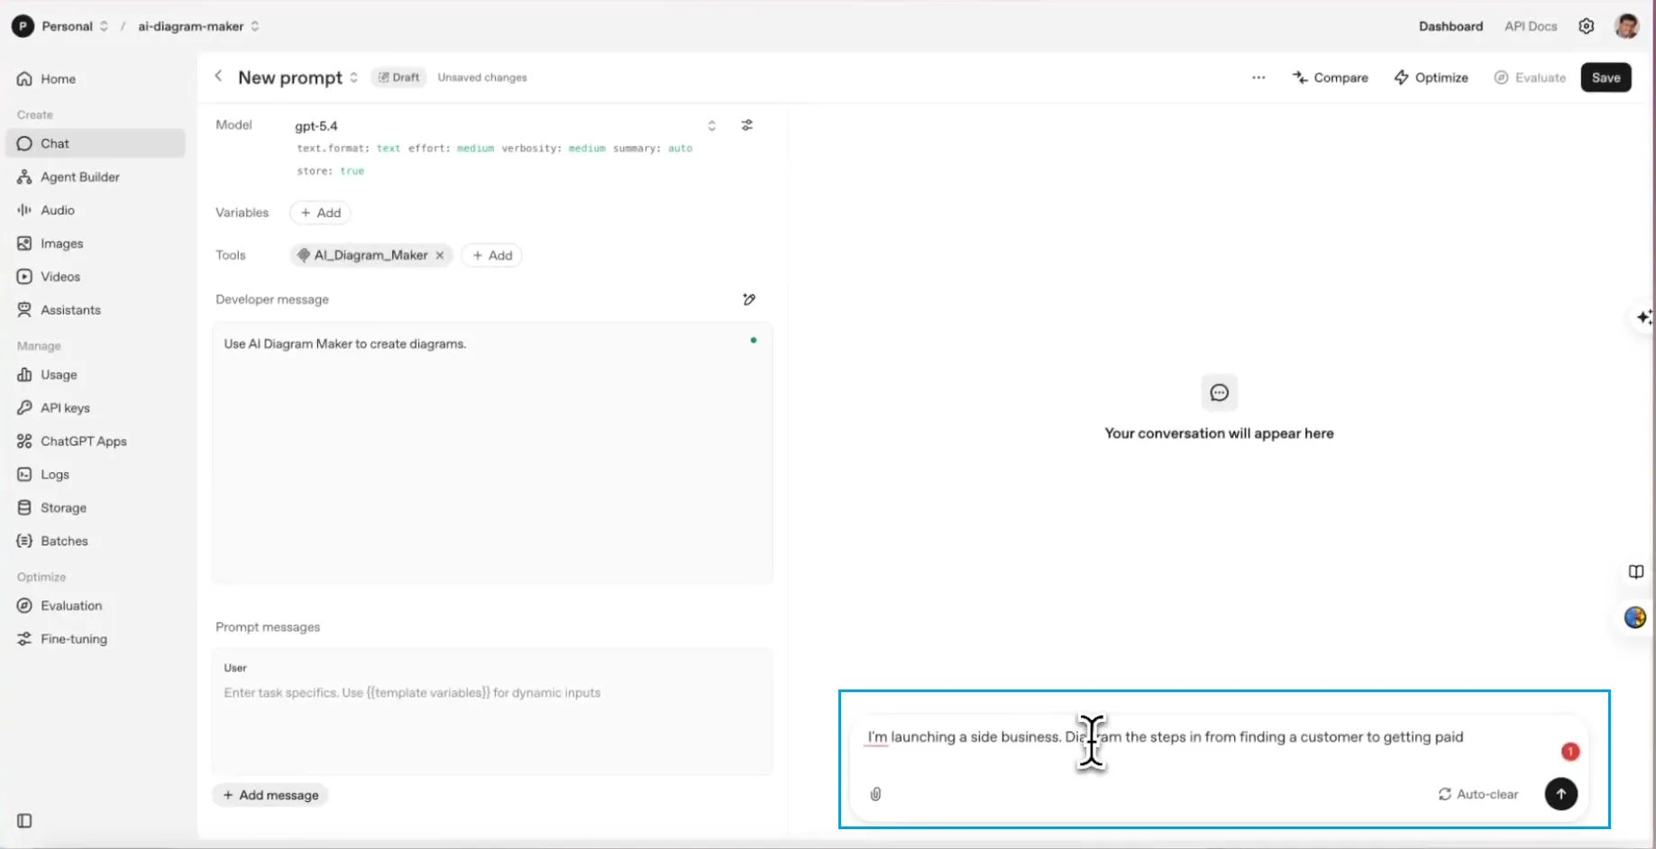This screenshot has height=849, width=1656.
Task: Remove the AI_Diagram_Maker tool
Action: click(x=440, y=255)
